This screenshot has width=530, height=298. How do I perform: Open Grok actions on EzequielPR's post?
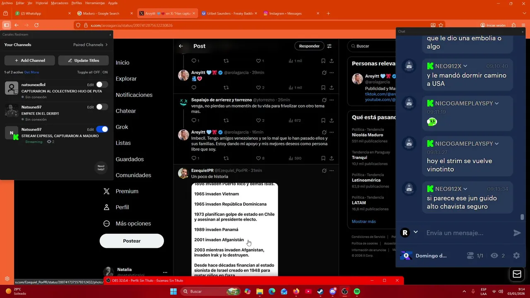(x=324, y=171)
